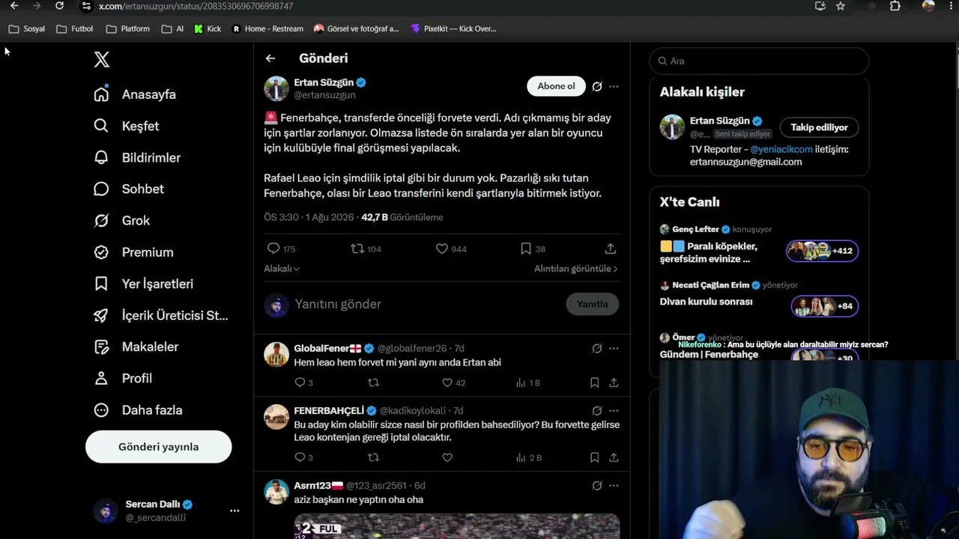Viewport: 959px width, 539px height.
Task: Expand the Alakalı reply sorting dropdown
Action: (x=282, y=269)
